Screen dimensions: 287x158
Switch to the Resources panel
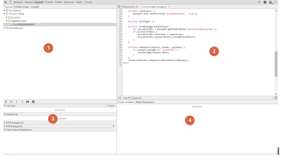(x=69, y=2)
